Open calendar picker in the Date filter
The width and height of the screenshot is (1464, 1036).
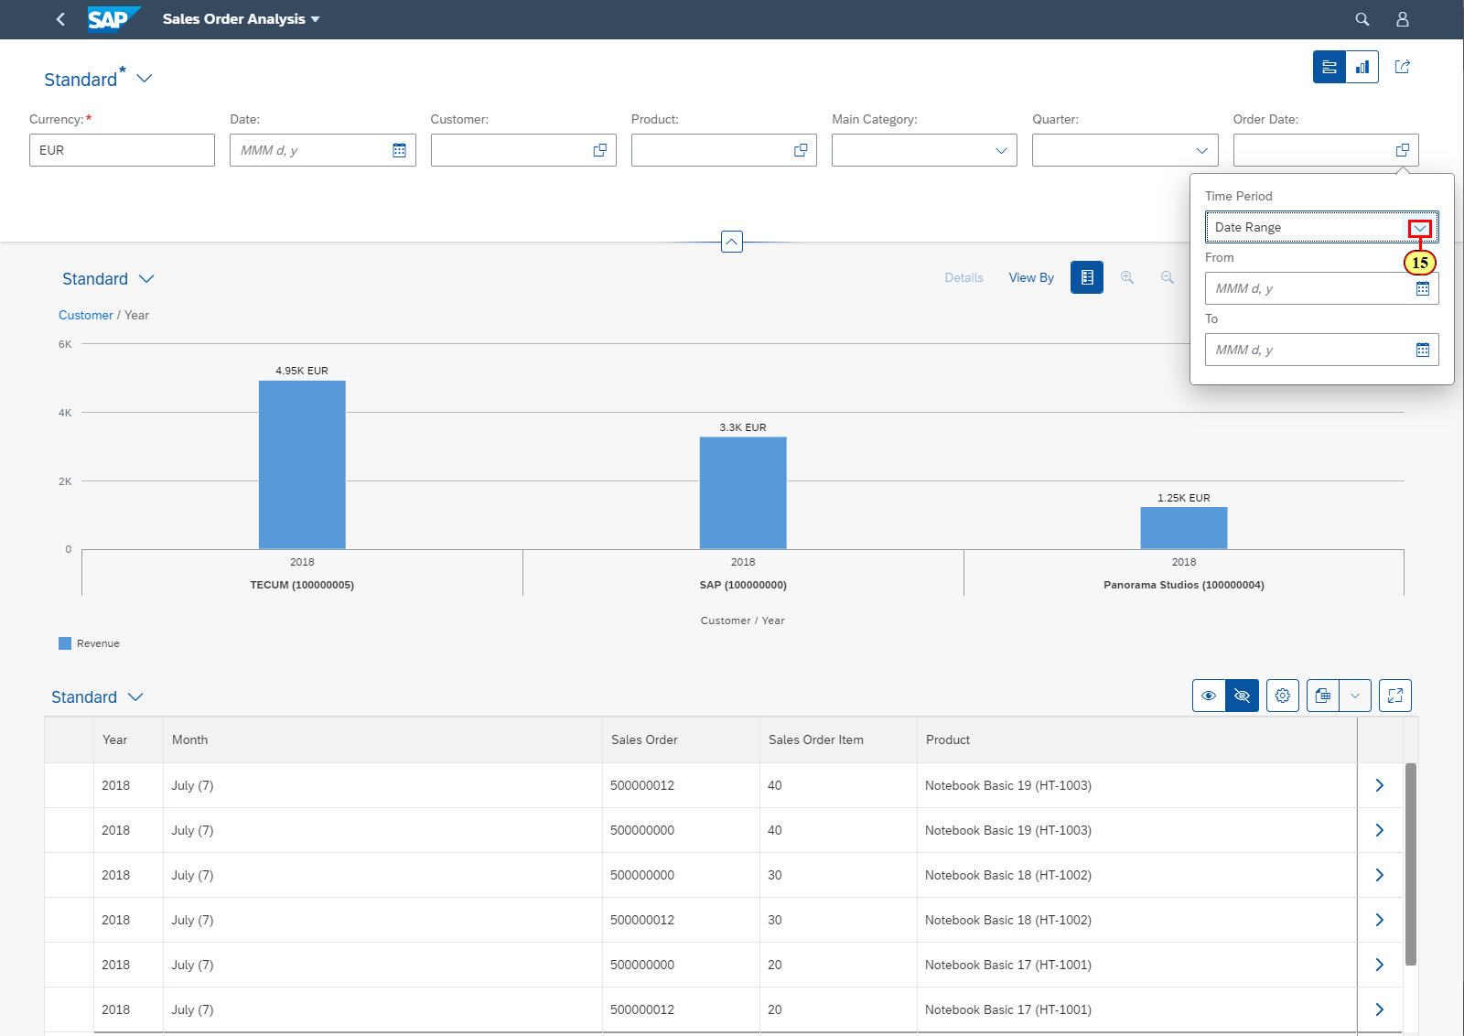[399, 150]
